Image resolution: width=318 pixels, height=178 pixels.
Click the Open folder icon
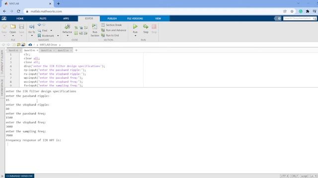tap(13, 26)
